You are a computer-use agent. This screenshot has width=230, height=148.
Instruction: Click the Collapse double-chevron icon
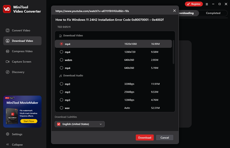pyautogui.click(x=7, y=144)
